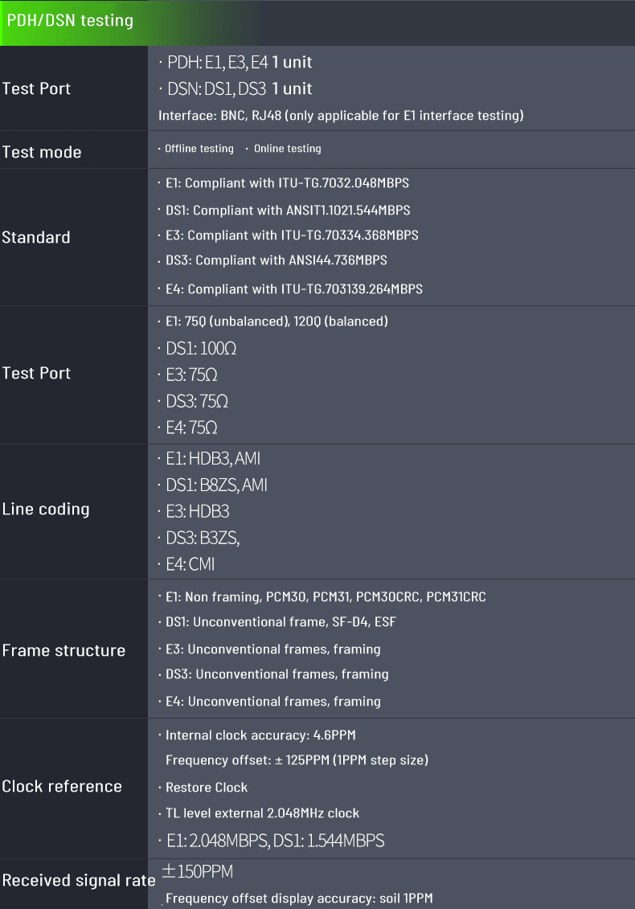Select the Line coding row label
The width and height of the screenshot is (635, 909).
click(x=46, y=509)
